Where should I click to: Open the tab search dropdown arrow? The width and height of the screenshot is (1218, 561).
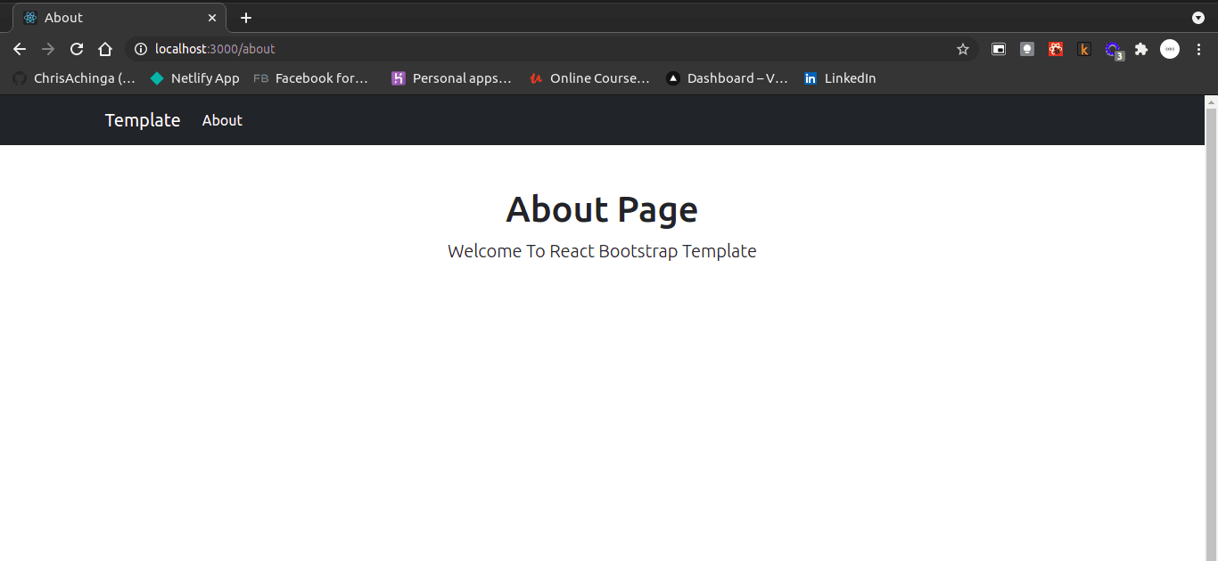click(1198, 18)
